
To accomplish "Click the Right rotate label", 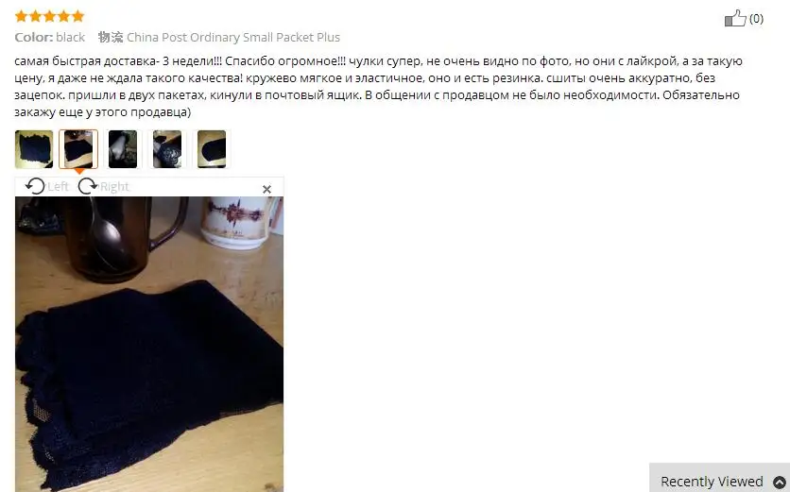I will (x=114, y=187).
